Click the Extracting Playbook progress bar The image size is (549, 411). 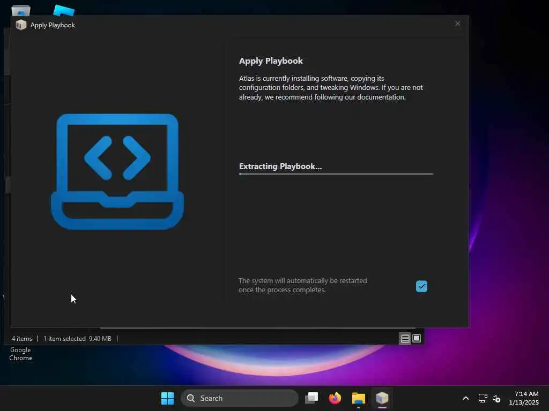click(x=336, y=174)
